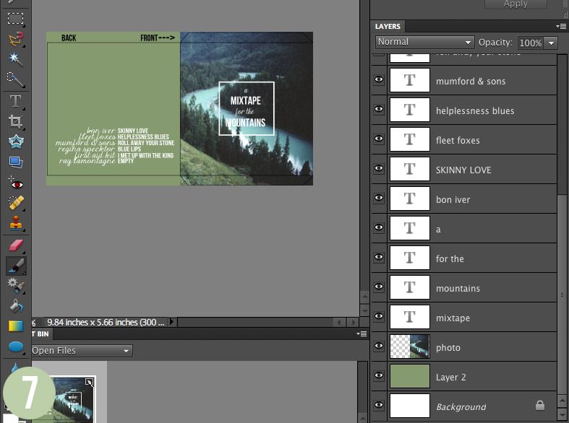
Task: Select the Brush tool
Action: [16, 266]
